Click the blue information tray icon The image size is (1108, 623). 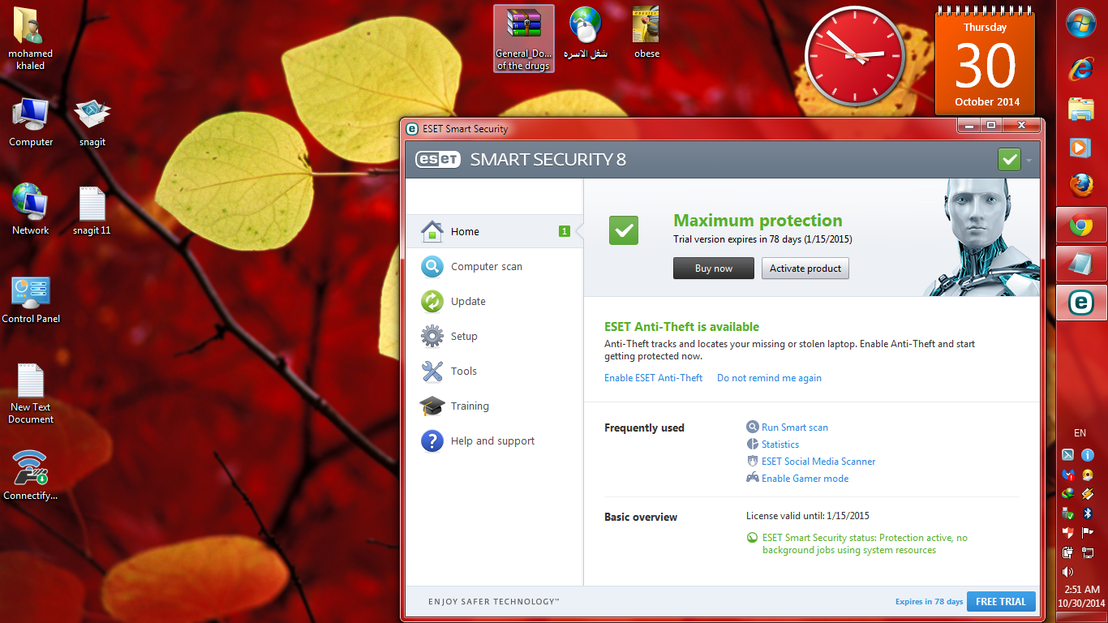(x=1088, y=455)
